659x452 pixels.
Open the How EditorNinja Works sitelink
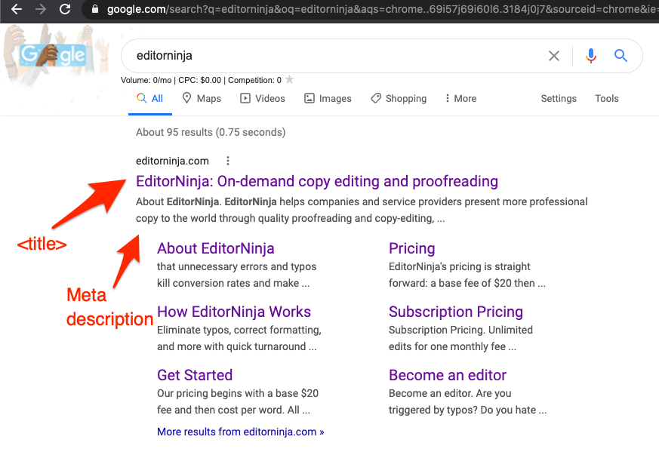pyautogui.click(x=234, y=312)
